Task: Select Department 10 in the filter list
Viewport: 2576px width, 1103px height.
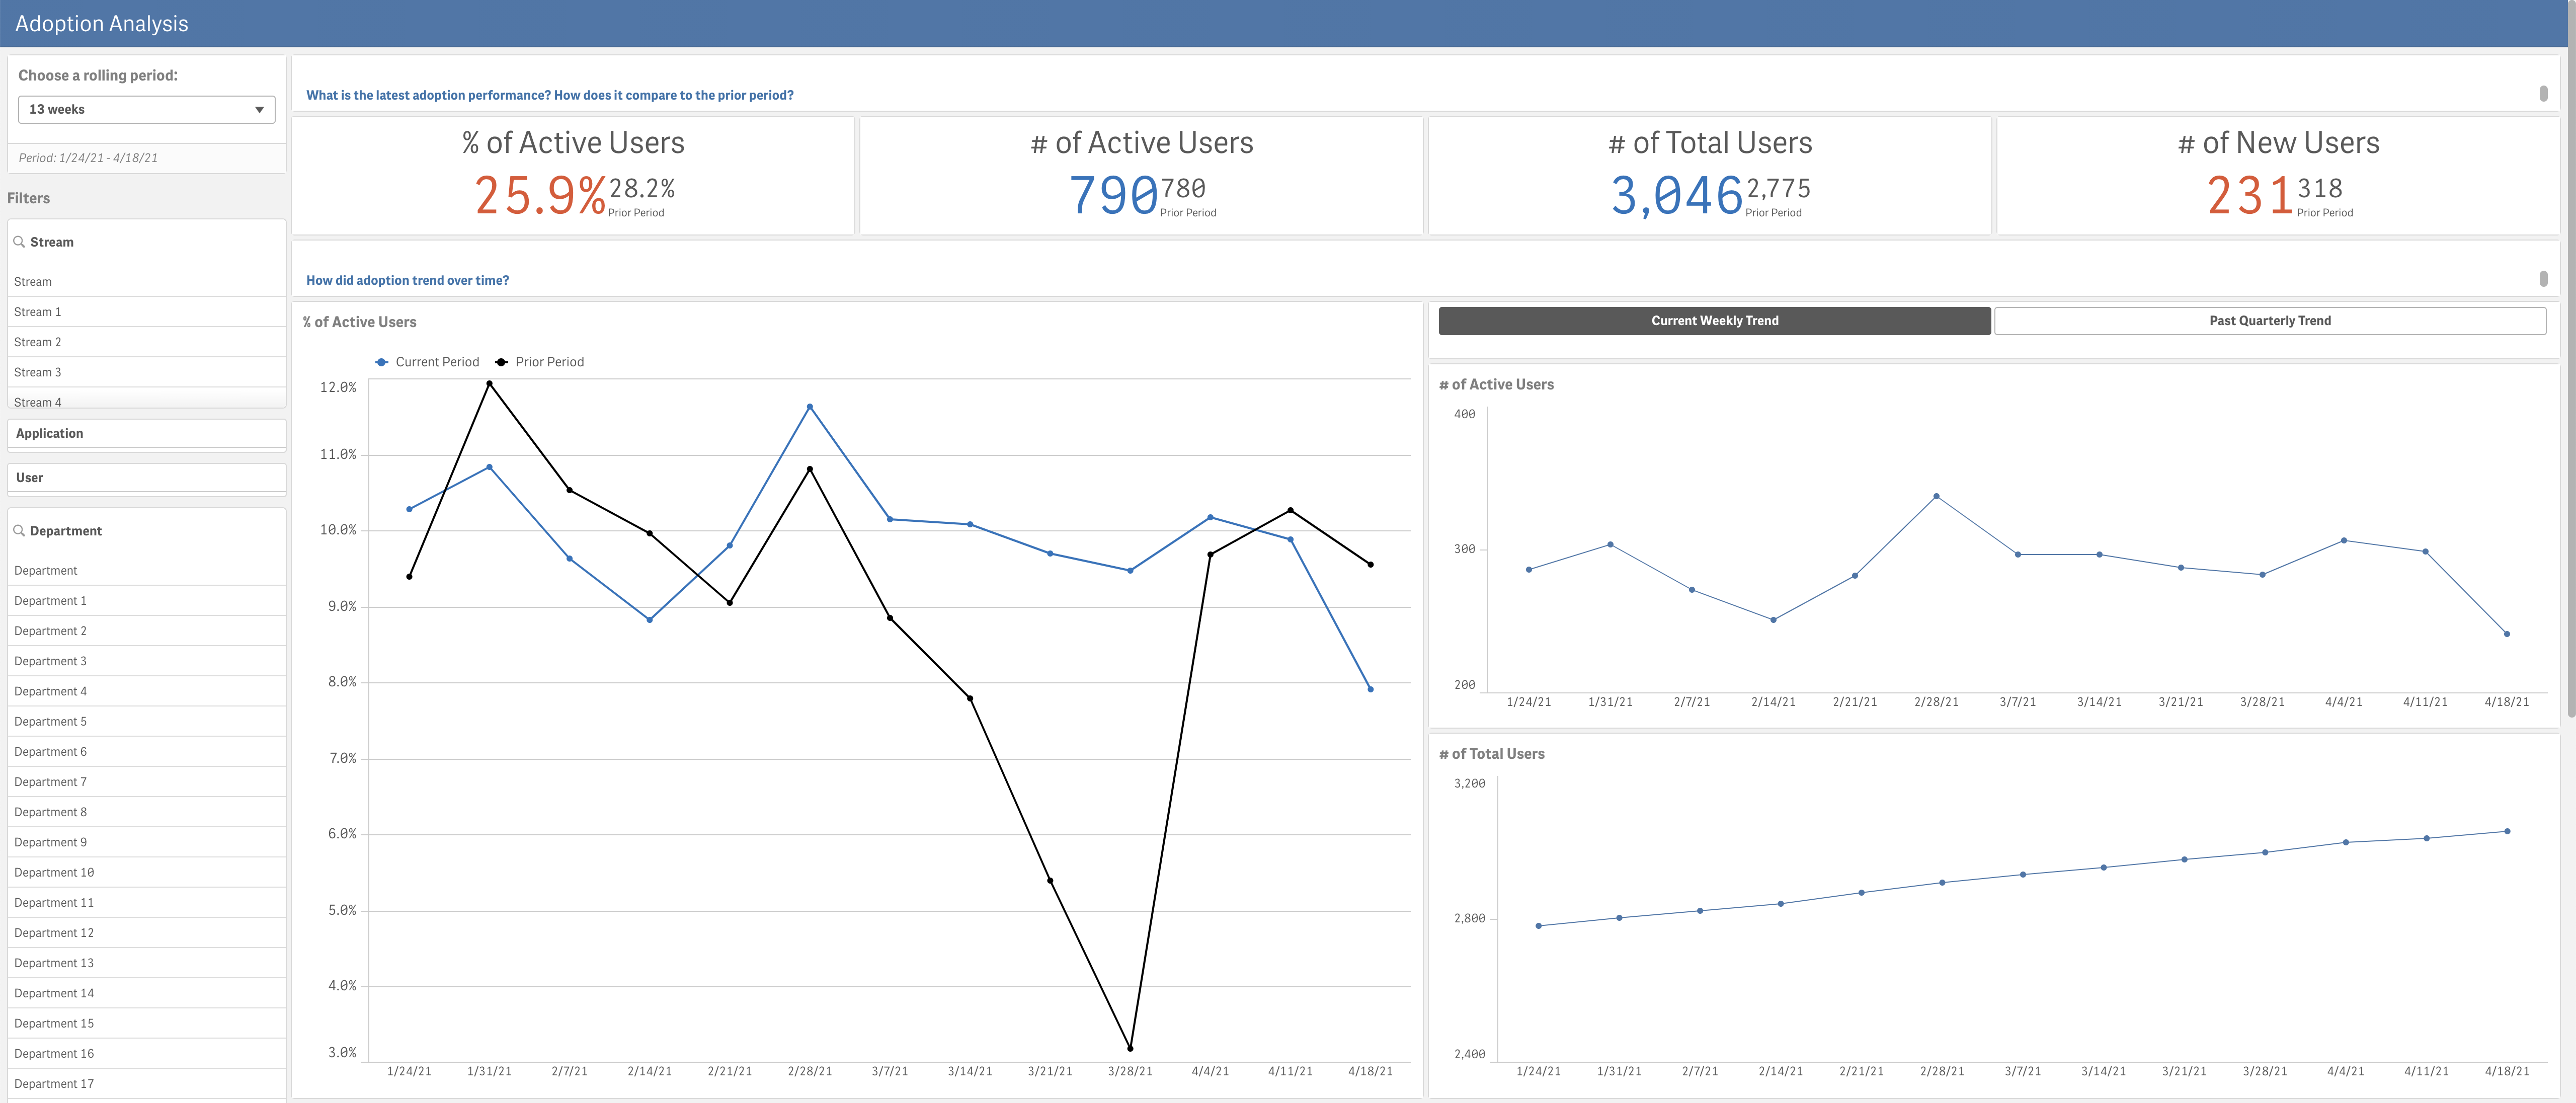Action: (146, 872)
